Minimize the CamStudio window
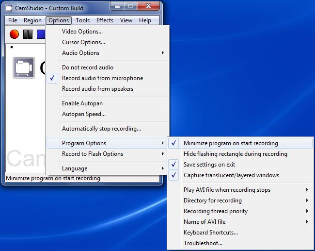 [x=117, y=6]
